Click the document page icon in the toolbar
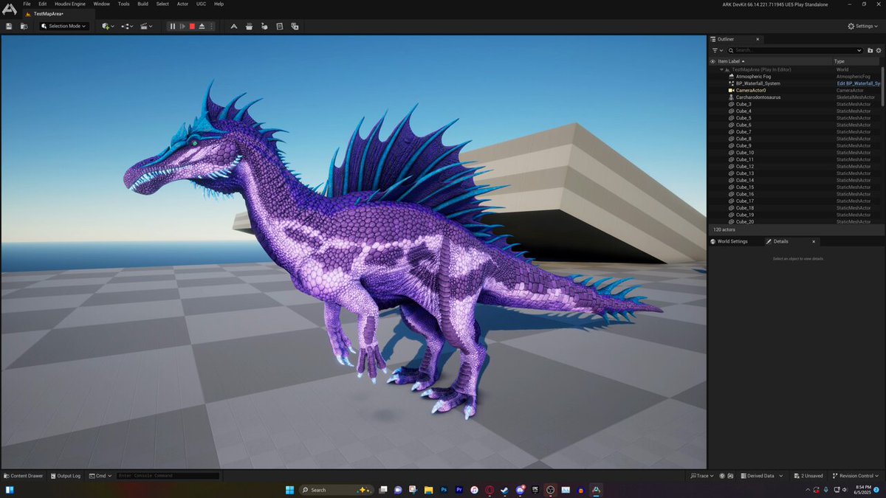Image resolution: width=886 pixels, height=498 pixels. click(x=280, y=26)
